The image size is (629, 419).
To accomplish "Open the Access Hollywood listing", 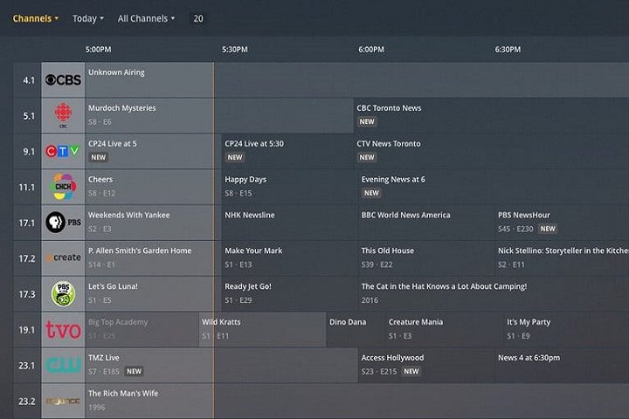I will tap(392, 358).
